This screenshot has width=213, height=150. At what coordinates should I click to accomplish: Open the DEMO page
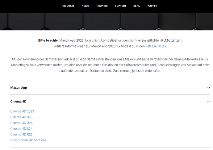click(137, 6)
